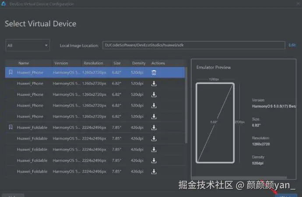Select the highlighted Huawei_Phone row name
This screenshot has height=197, width=302.
tap(30, 72)
